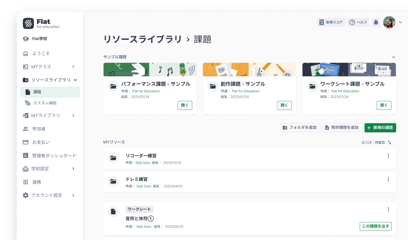Go to ようこそ page
Viewport: 408px width, 240px height.
(x=41, y=54)
